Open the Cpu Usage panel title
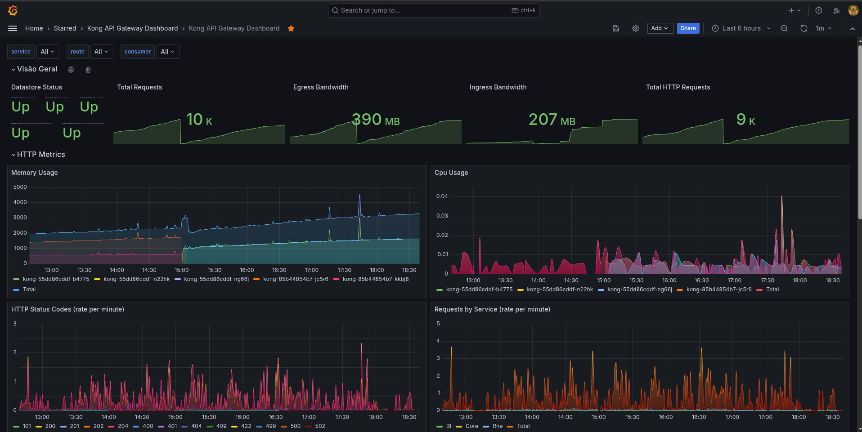This screenshot has width=862, height=432. click(x=451, y=173)
